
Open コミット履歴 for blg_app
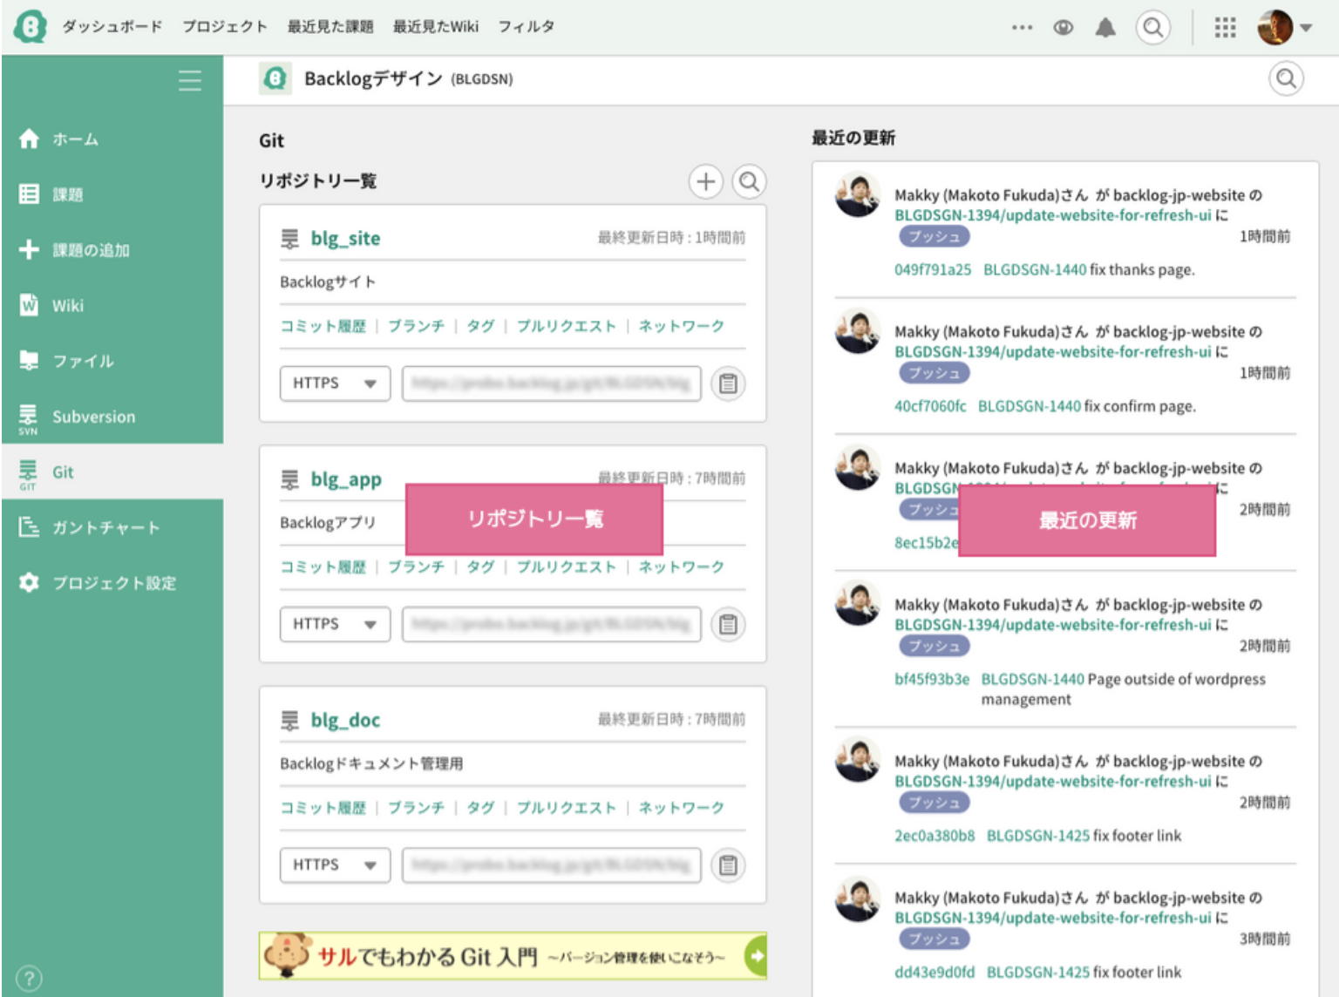tap(323, 566)
